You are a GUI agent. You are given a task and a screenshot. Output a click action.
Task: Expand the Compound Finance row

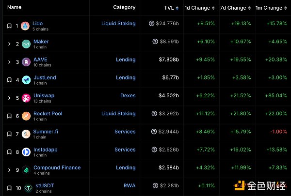[x=9, y=170]
